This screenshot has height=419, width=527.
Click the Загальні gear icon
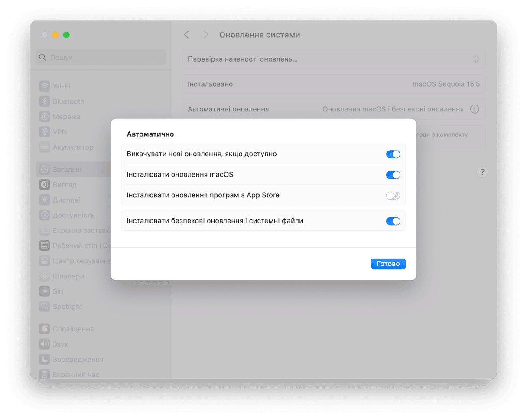(x=45, y=169)
